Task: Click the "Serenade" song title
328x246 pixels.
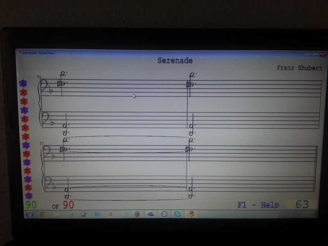Action: click(175, 60)
